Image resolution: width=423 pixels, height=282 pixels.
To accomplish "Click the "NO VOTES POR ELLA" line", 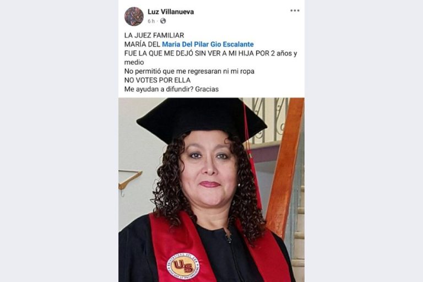I will click(x=158, y=80).
